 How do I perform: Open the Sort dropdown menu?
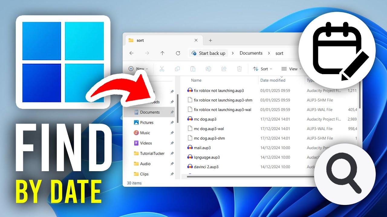pyautogui.click(x=262, y=69)
